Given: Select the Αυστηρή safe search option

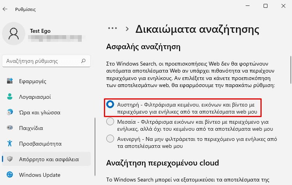Looking at the screenshot, I should click(111, 104).
